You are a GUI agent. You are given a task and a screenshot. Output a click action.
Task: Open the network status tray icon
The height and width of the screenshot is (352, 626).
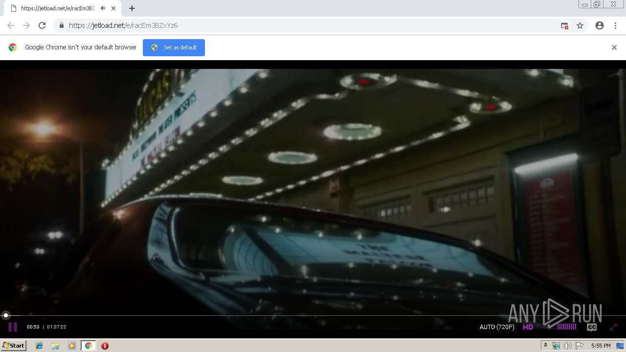[556, 346]
